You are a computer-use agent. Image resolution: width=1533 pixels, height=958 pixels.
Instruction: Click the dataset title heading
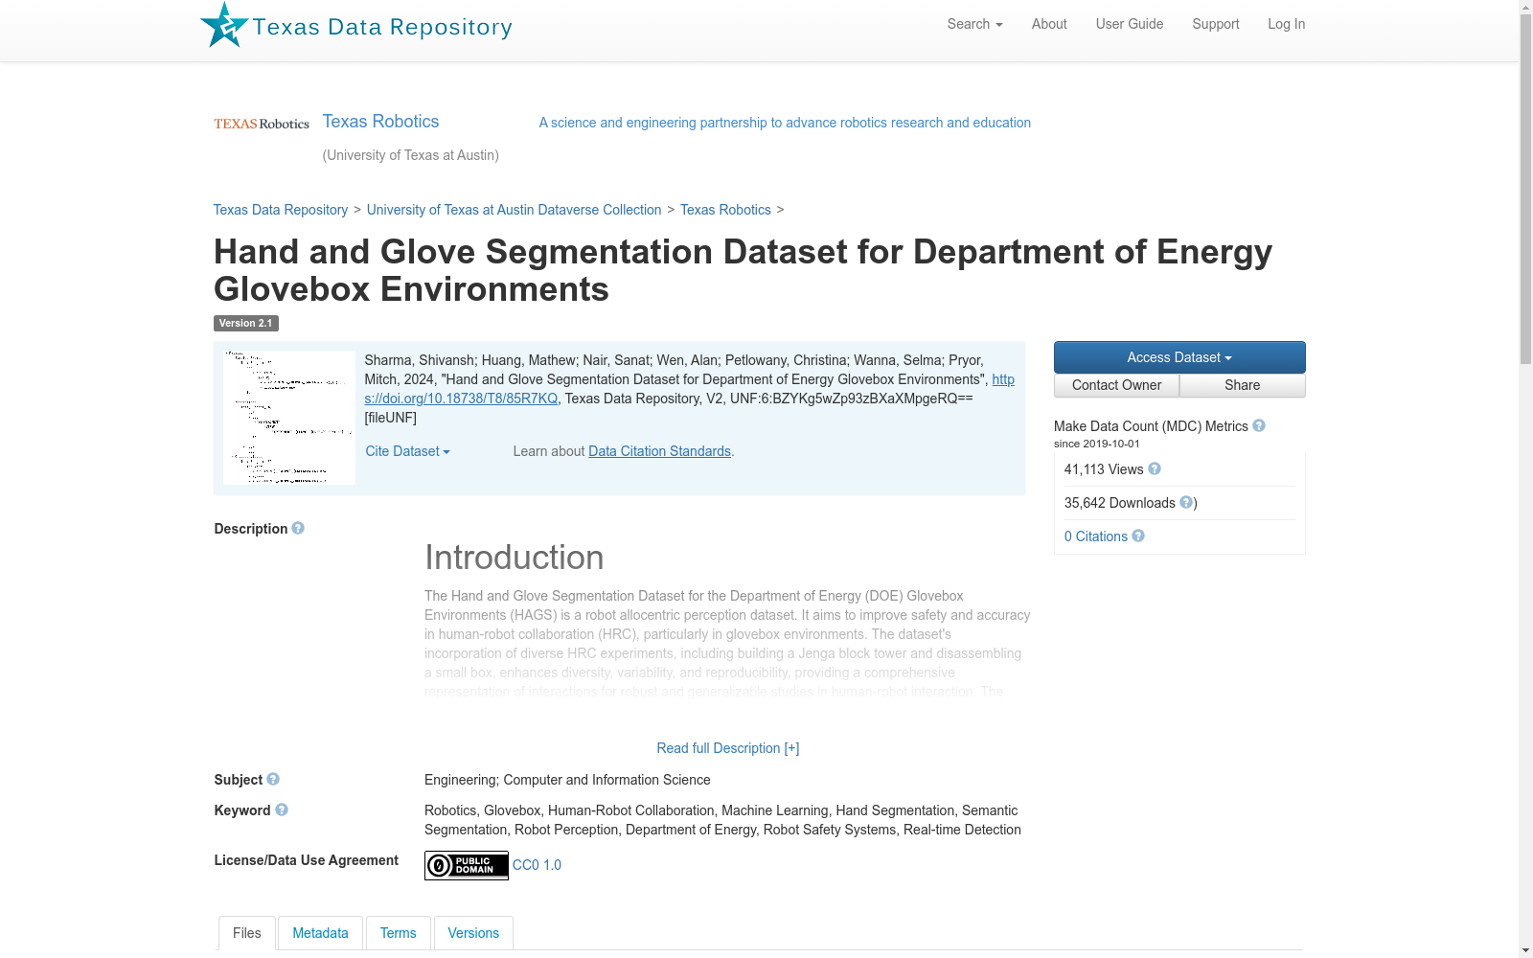(x=743, y=270)
